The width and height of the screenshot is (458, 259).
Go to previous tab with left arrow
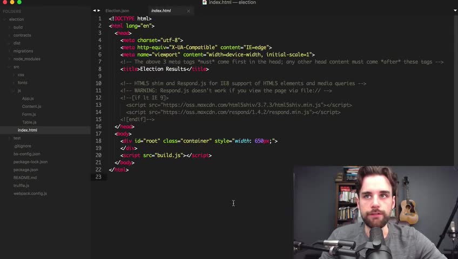(95, 10)
